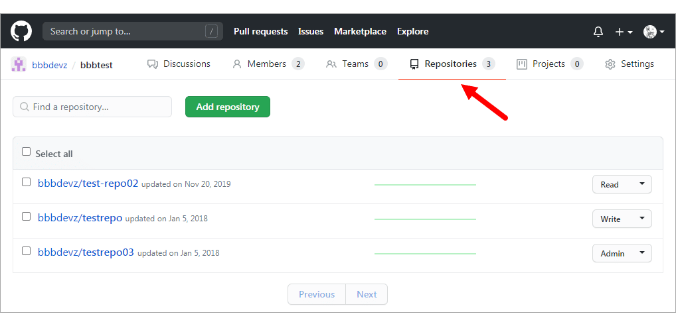
Task: Focus the Find a repository field
Action: pyautogui.click(x=92, y=107)
